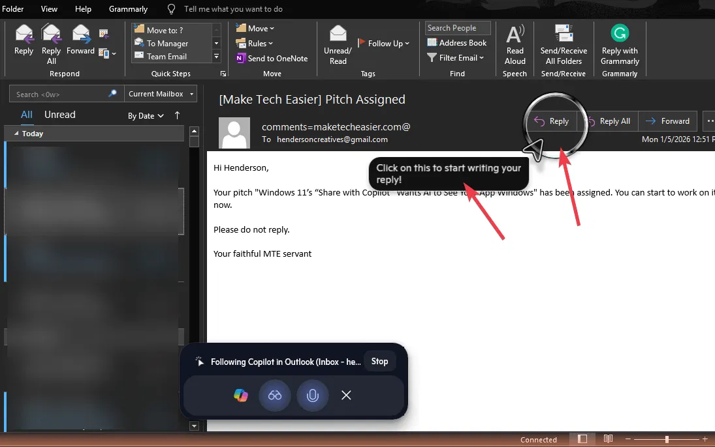Image resolution: width=715 pixels, height=447 pixels.
Task: Open the Address Book
Action: [456, 42]
